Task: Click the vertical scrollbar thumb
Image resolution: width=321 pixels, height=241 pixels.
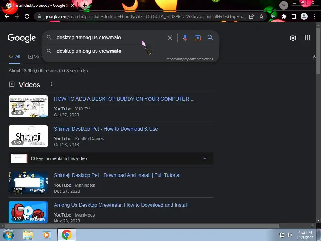Action: 318,51
